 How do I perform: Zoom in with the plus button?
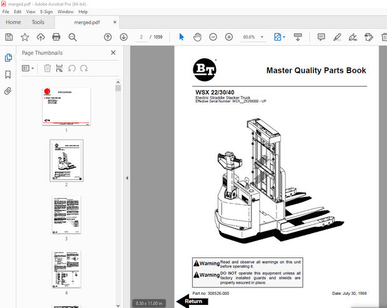[229, 37]
